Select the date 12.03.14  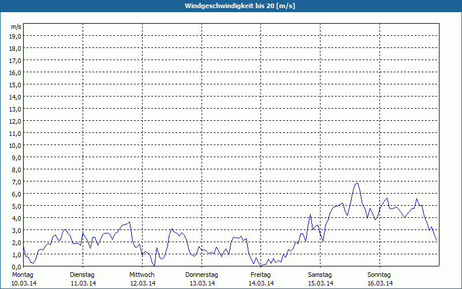pyautogui.click(x=142, y=283)
